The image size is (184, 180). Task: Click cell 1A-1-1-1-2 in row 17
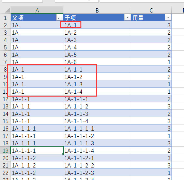[x=97, y=136]
